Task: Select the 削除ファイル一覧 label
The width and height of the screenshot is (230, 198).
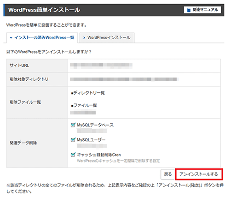Action: coord(25,102)
